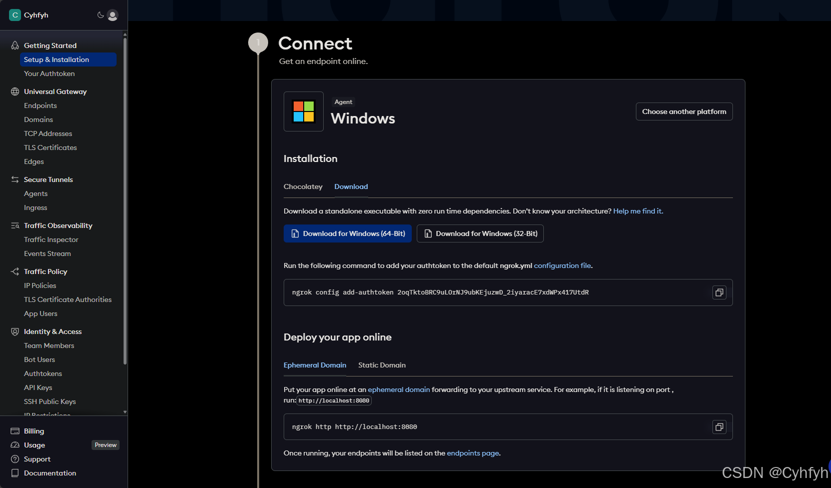Click the Documentation book icon
The height and width of the screenshot is (488, 831).
coord(15,473)
